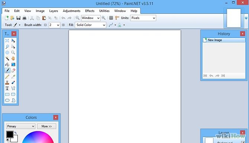
Task: Select the Eraser tool
Action: point(13,71)
